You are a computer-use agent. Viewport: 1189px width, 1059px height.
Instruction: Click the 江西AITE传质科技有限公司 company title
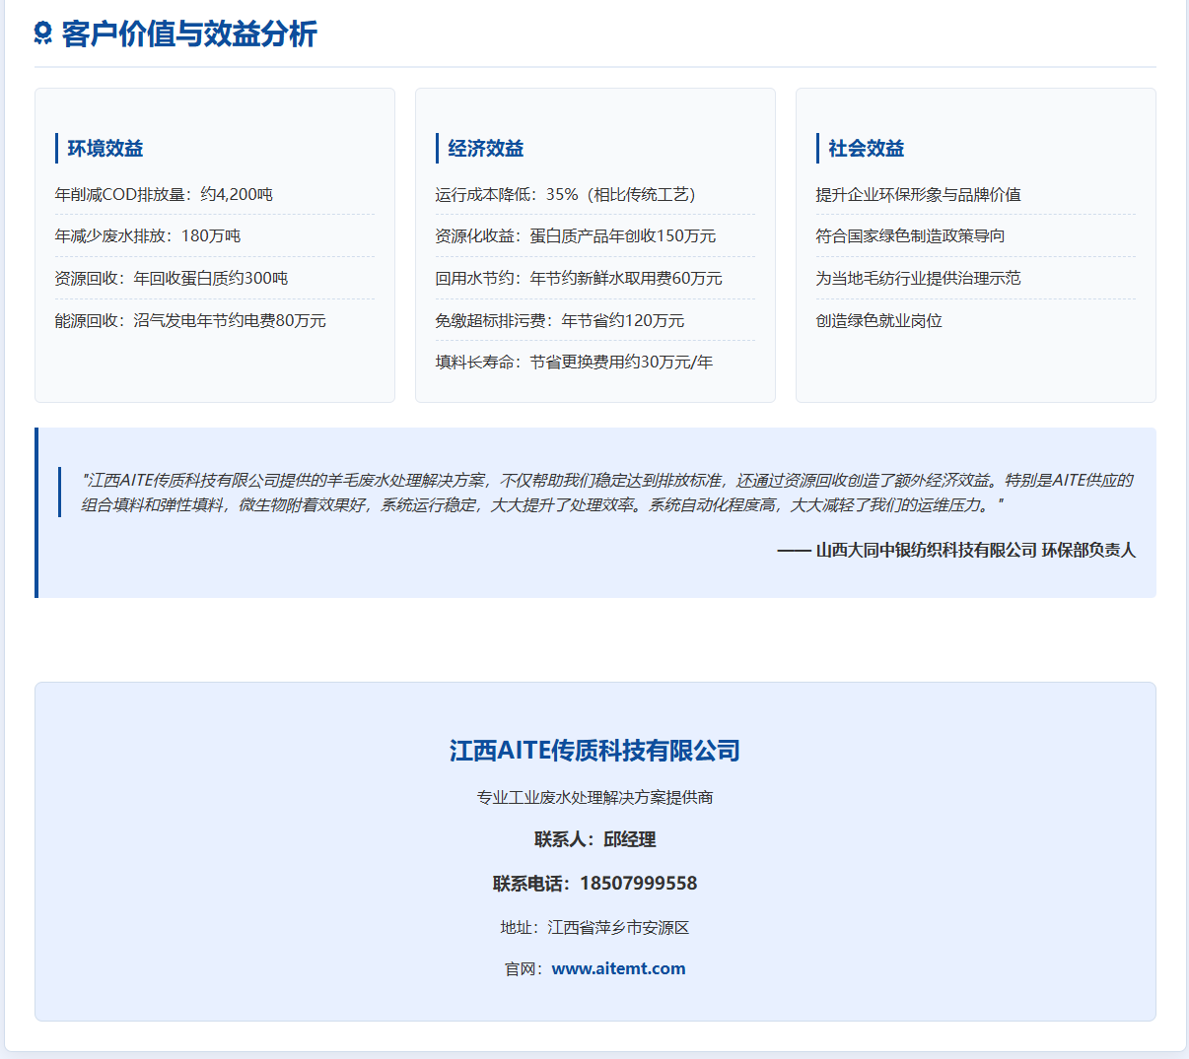click(594, 751)
